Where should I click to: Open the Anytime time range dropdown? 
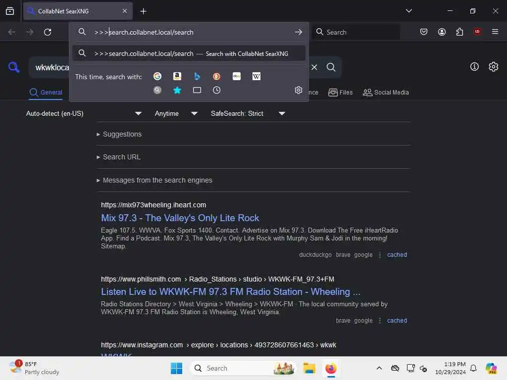tap(176, 113)
